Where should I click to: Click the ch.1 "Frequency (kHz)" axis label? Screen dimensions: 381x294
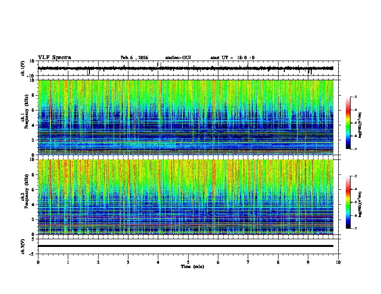click(x=26, y=111)
